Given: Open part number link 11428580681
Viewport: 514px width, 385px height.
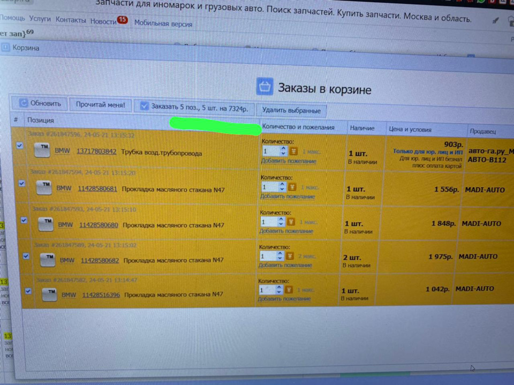Looking at the screenshot, I should point(97,188).
